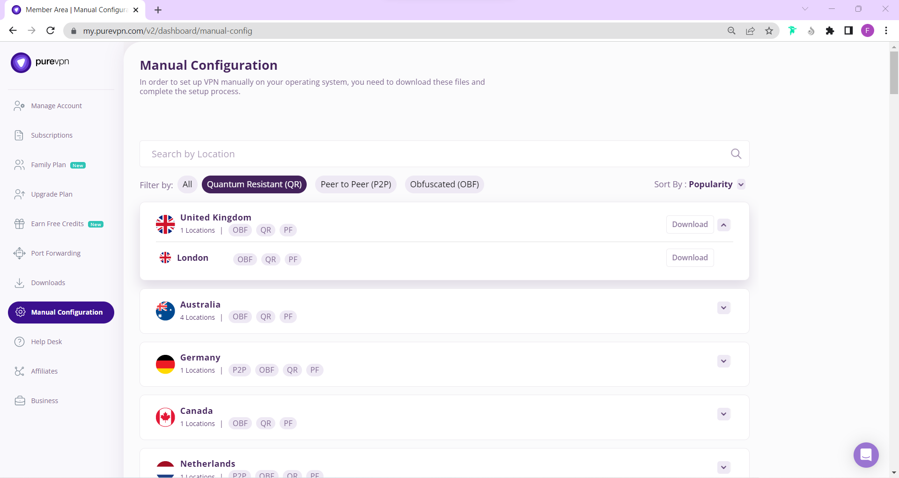This screenshot has height=478, width=899.
Task: Select Manual Configuration in sidebar
Action: pos(61,312)
